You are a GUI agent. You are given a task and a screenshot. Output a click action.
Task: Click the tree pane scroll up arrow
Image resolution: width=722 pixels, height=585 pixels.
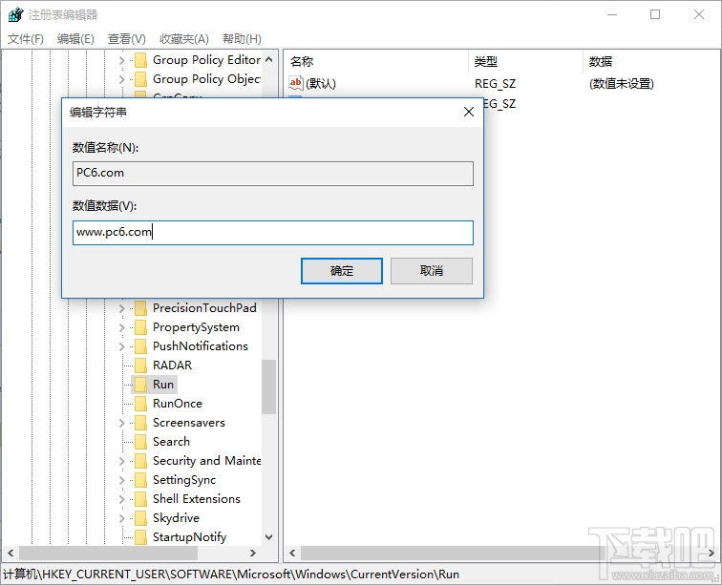pyautogui.click(x=269, y=59)
